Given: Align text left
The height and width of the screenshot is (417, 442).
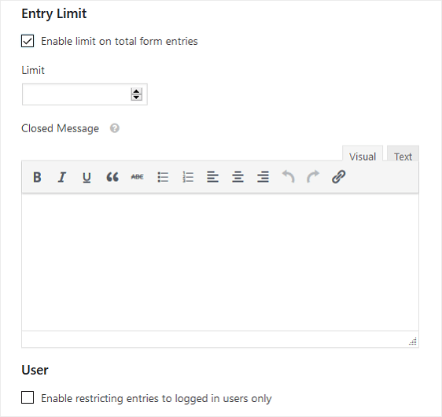Looking at the screenshot, I should 212,177.
